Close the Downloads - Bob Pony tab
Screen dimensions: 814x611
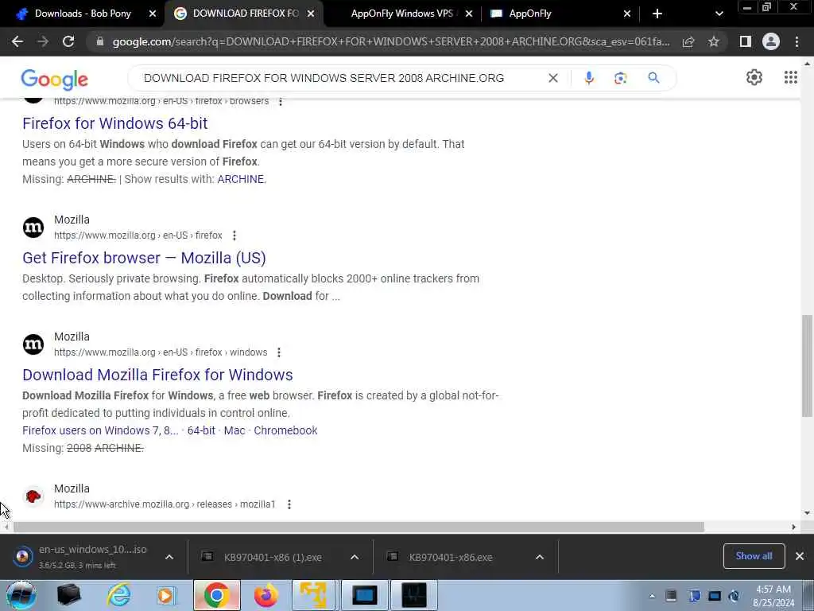153,14
